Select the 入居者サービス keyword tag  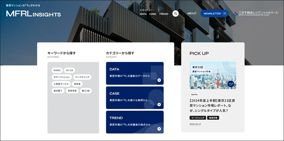point(61,84)
